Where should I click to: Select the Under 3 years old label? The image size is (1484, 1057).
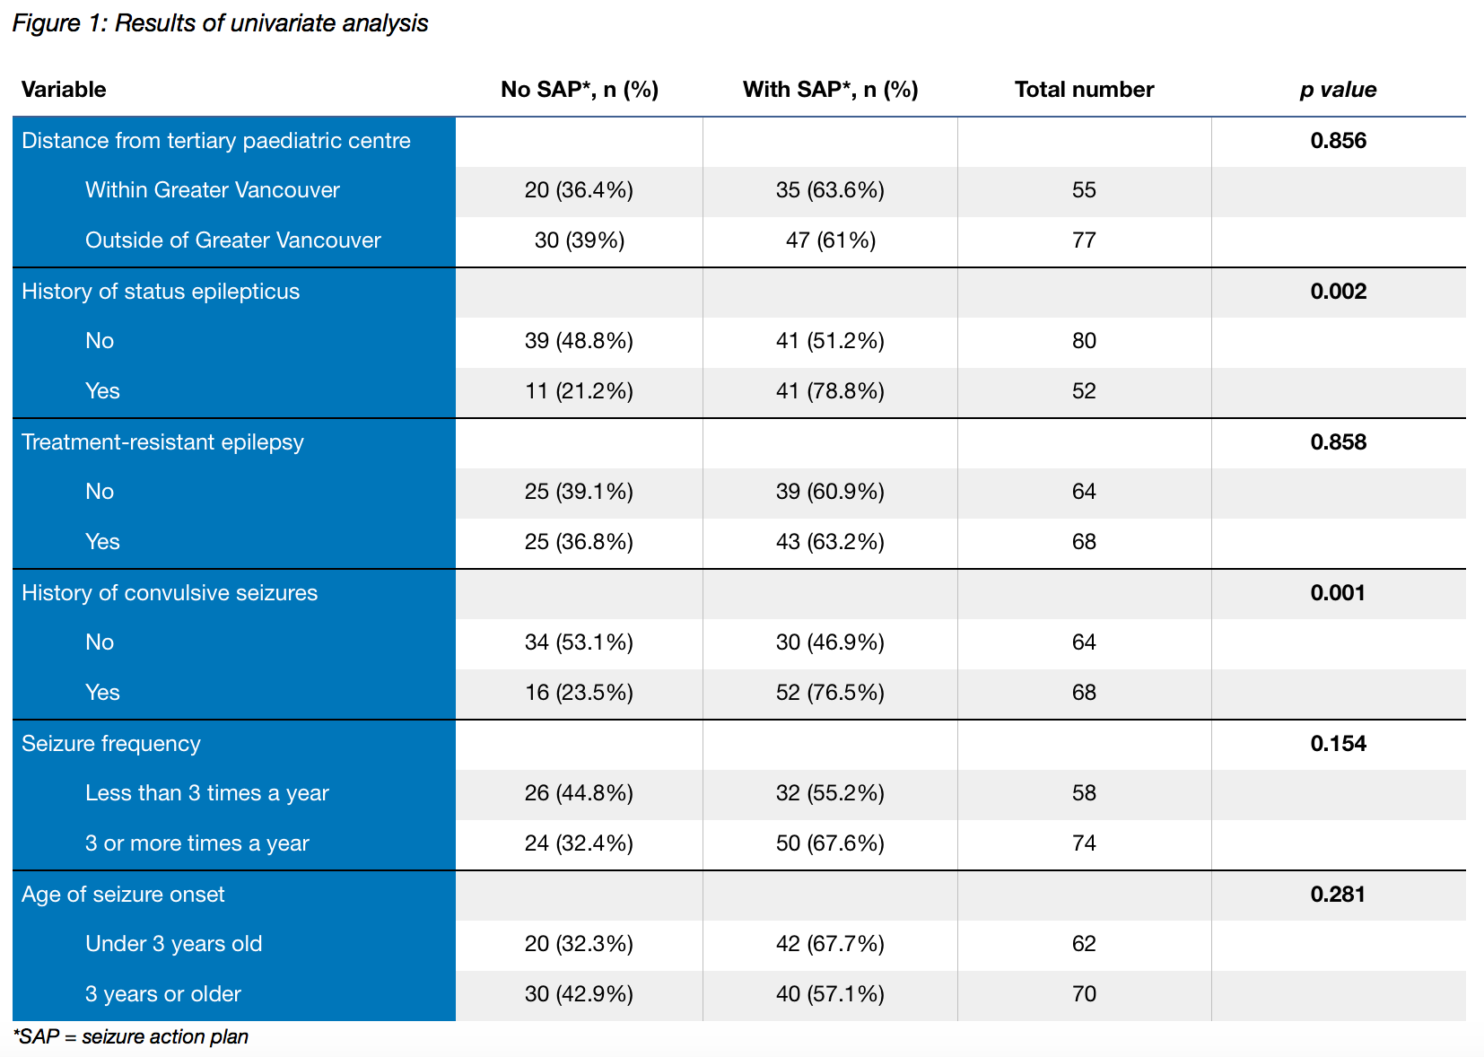tap(174, 944)
